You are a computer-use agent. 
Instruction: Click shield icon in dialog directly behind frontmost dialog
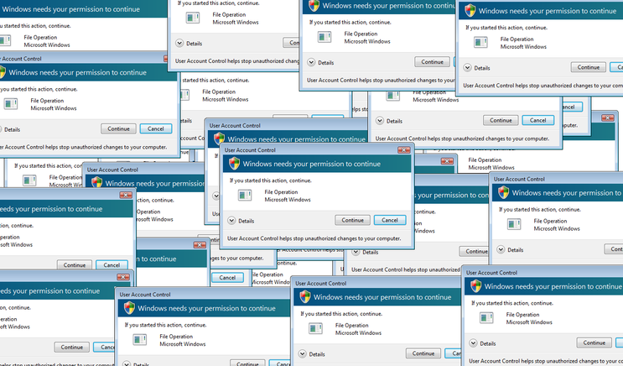tap(219, 139)
